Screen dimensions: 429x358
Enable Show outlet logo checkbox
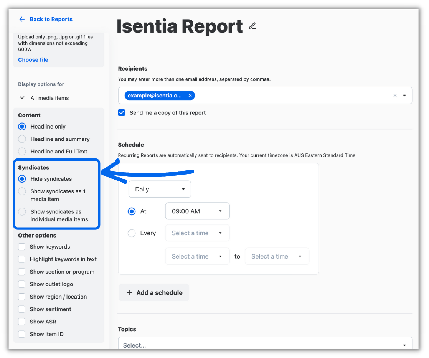point(21,284)
